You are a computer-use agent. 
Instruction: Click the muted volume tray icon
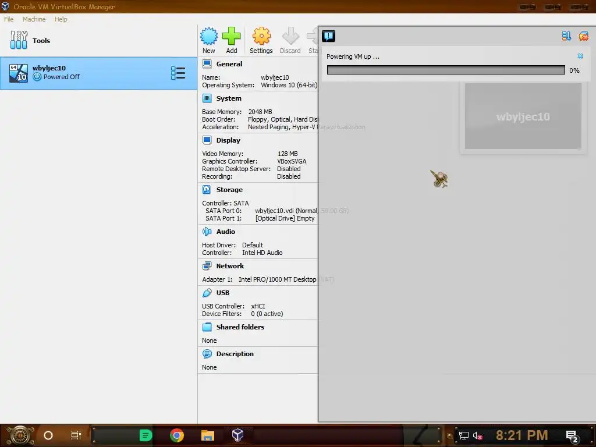[477, 435]
